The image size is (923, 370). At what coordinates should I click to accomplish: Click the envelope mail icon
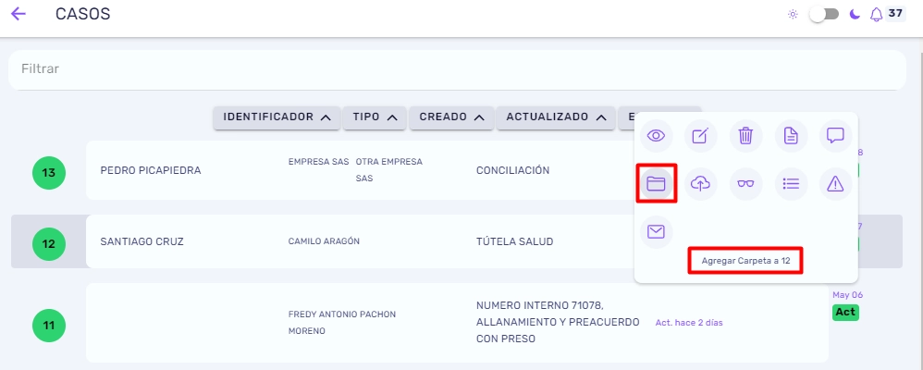pos(656,231)
